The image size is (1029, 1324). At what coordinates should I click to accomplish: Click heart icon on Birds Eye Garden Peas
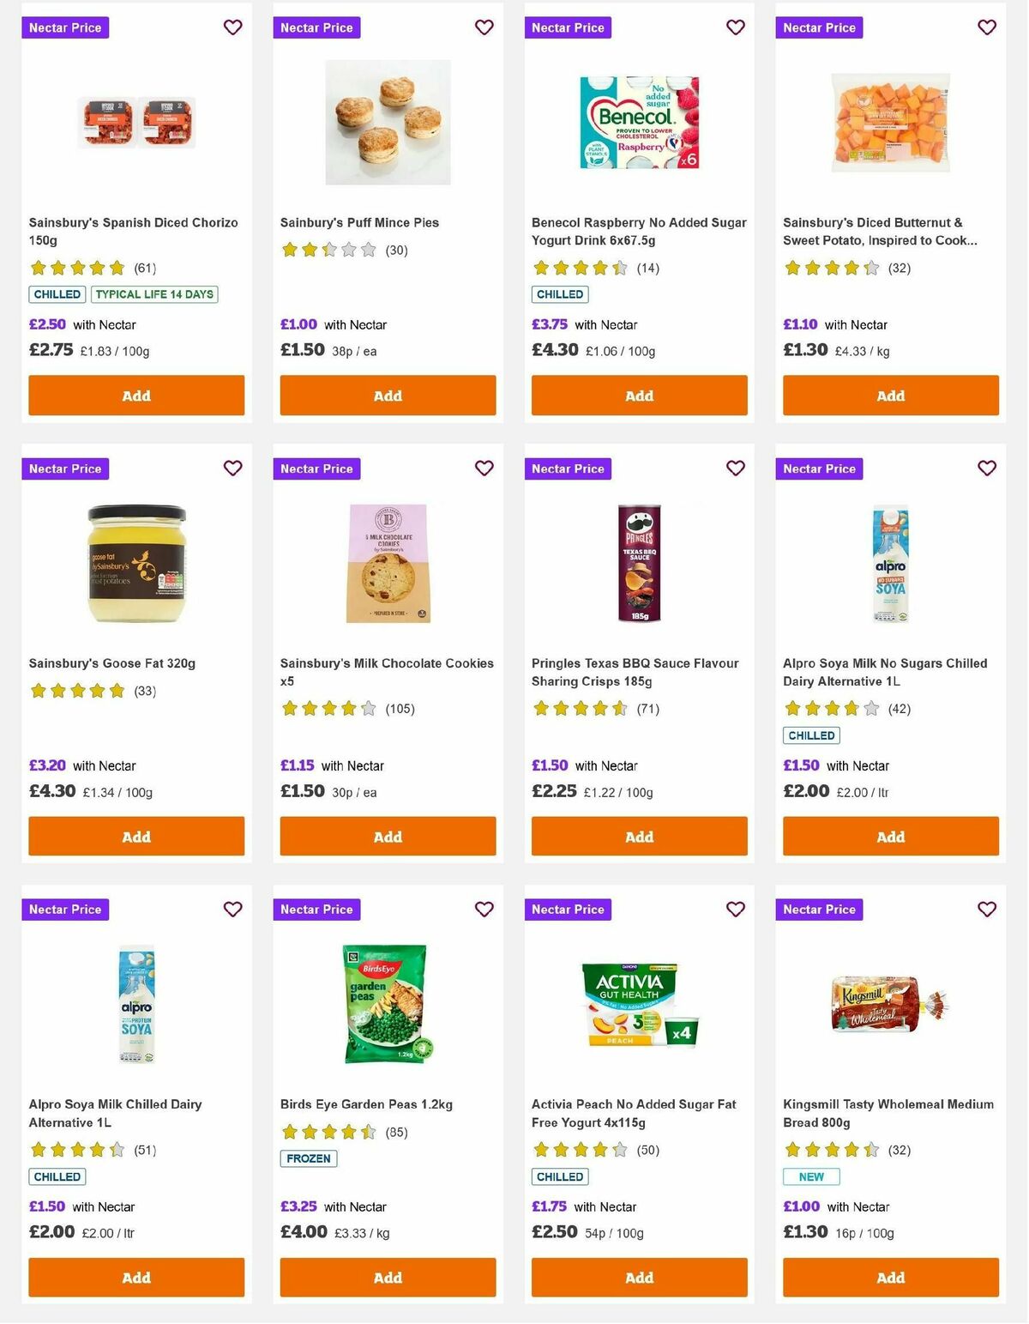pos(484,909)
